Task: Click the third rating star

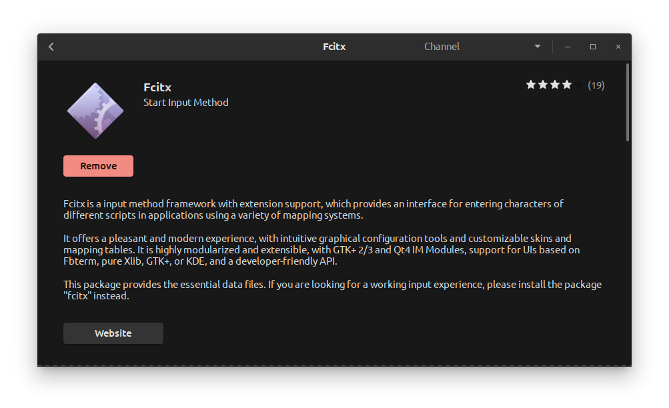Action: click(555, 85)
